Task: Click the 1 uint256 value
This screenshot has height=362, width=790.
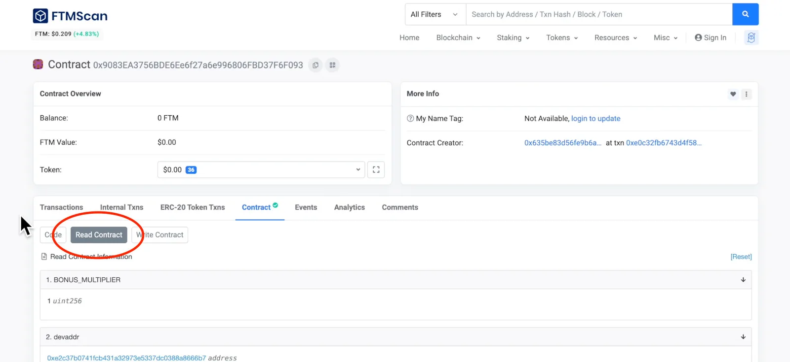Action: pos(65,301)
